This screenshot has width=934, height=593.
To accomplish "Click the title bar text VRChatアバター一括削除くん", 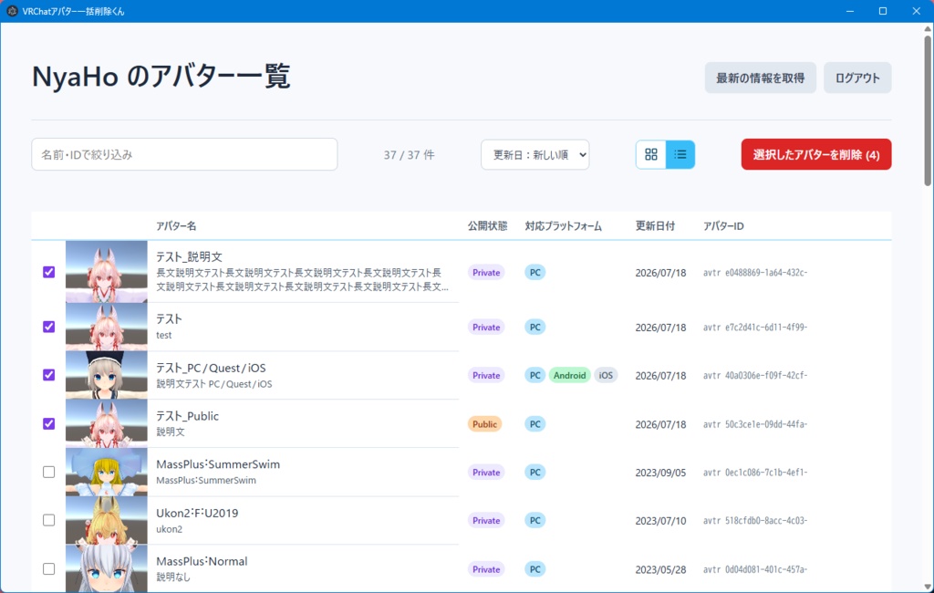I will [73, 11].
